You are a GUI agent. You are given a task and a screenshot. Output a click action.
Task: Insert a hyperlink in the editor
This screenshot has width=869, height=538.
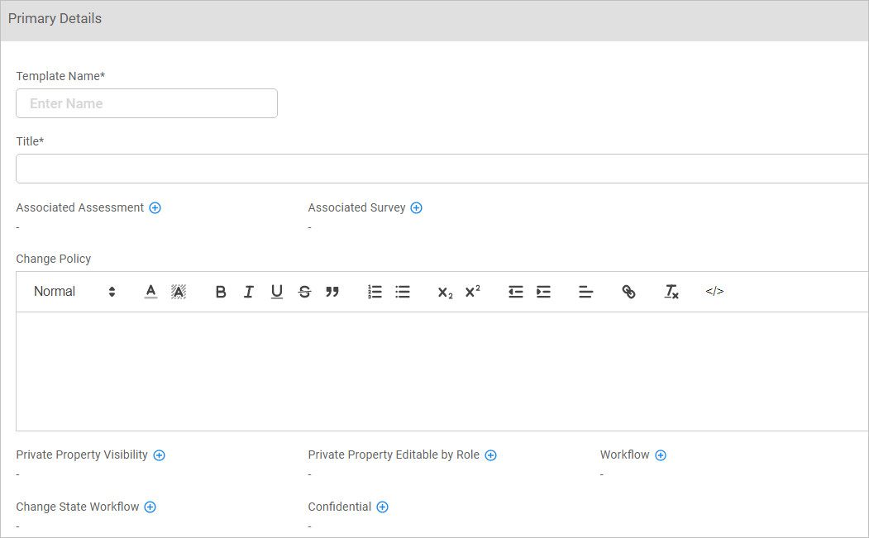(x=628, y=292)
